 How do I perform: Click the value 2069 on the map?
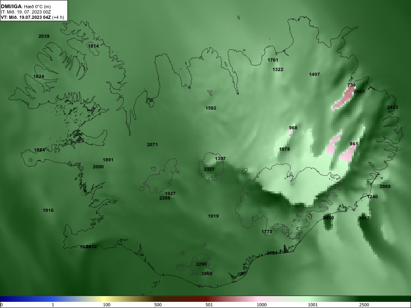pyautogui.click(x=385, y=186)
